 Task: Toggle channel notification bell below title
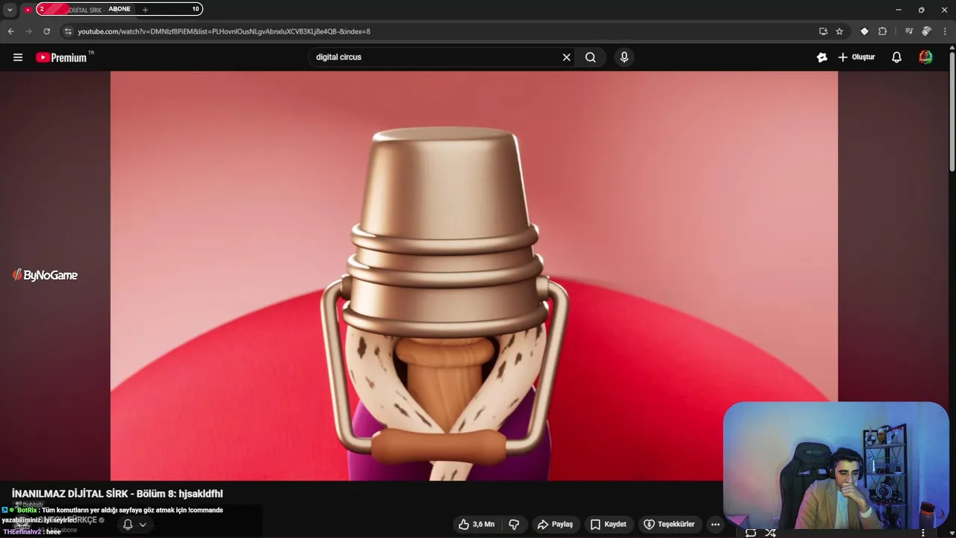click(x=128, y=525)
